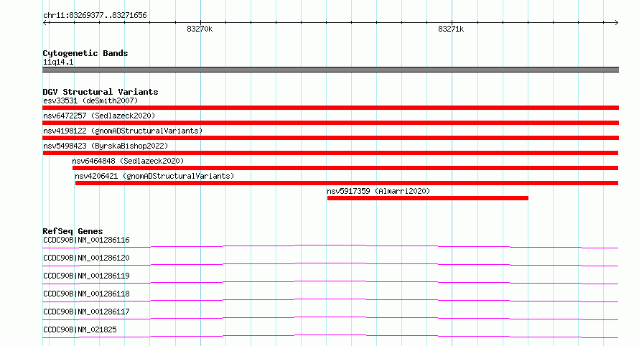Click the red bar under nsv5498423

[330, 153]
